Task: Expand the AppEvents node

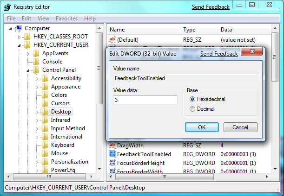Action: [x=28, y=54]
